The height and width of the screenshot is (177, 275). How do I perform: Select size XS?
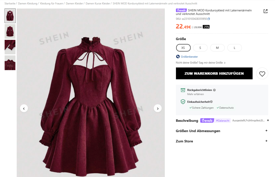(183, 48)
